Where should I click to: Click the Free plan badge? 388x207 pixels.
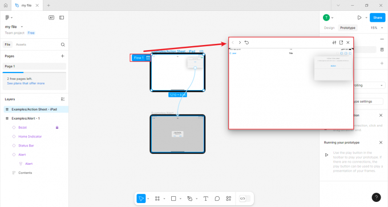click(31, 33)
